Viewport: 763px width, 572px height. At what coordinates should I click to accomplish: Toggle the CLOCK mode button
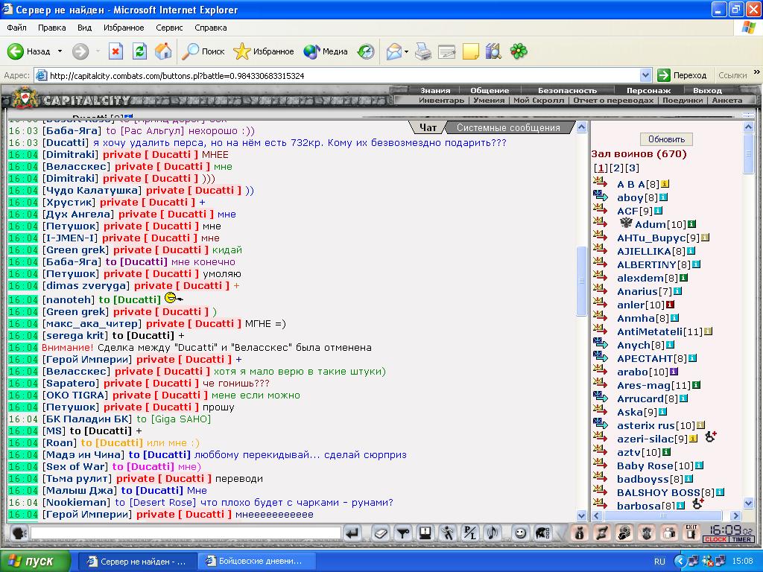(715, 539)
